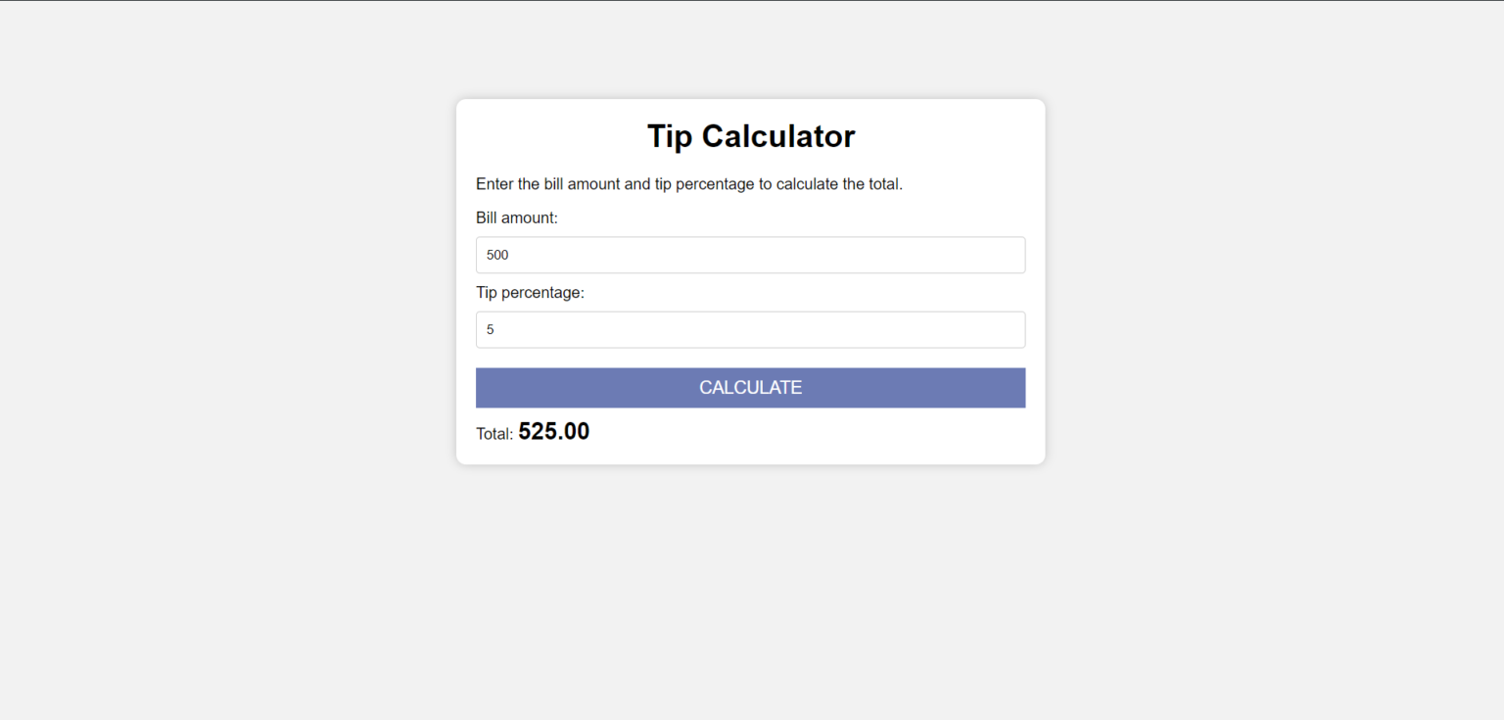Click the bold 525.00 total value
1504x720 pixels.
[x=553, y=431]
